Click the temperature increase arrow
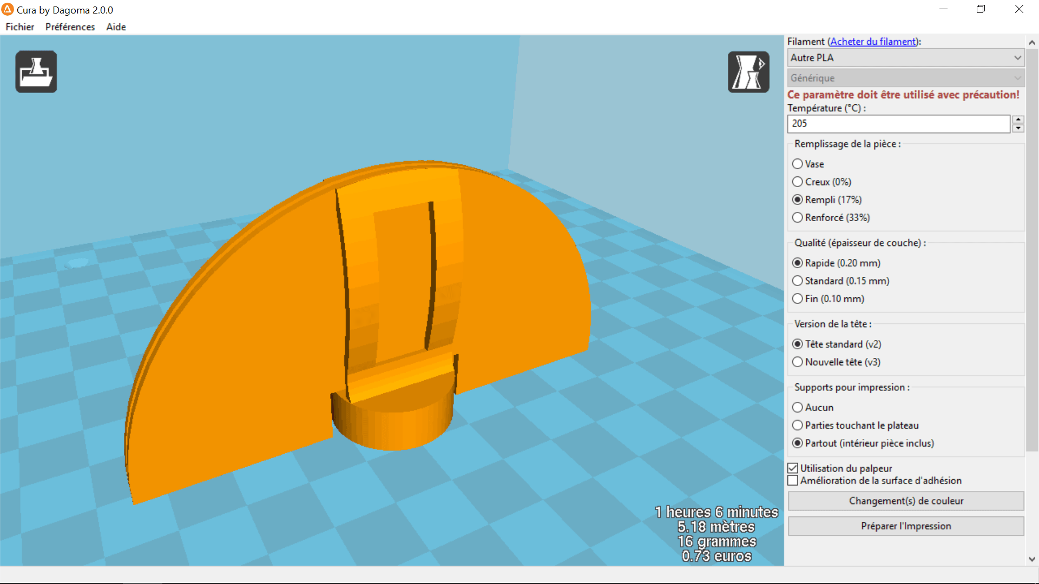The image size is (1039, 584). click(1018, 120)
